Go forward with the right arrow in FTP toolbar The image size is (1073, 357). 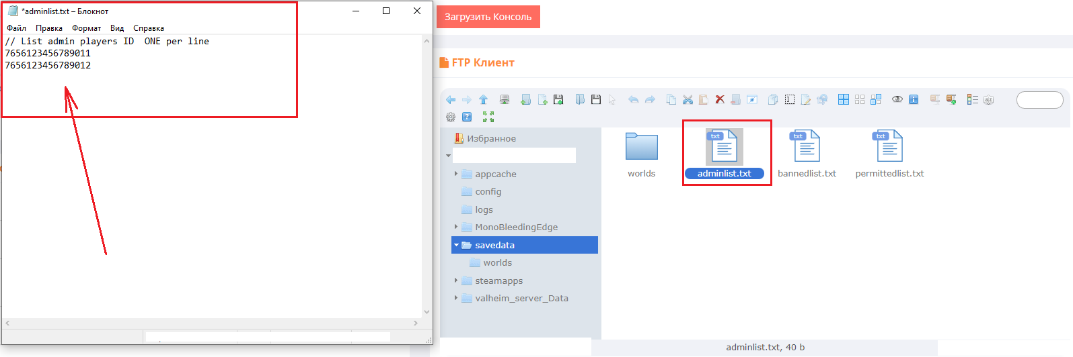(x=467, y=99)
